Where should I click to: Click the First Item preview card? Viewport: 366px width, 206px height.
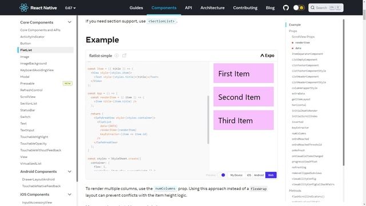(244, 73)
